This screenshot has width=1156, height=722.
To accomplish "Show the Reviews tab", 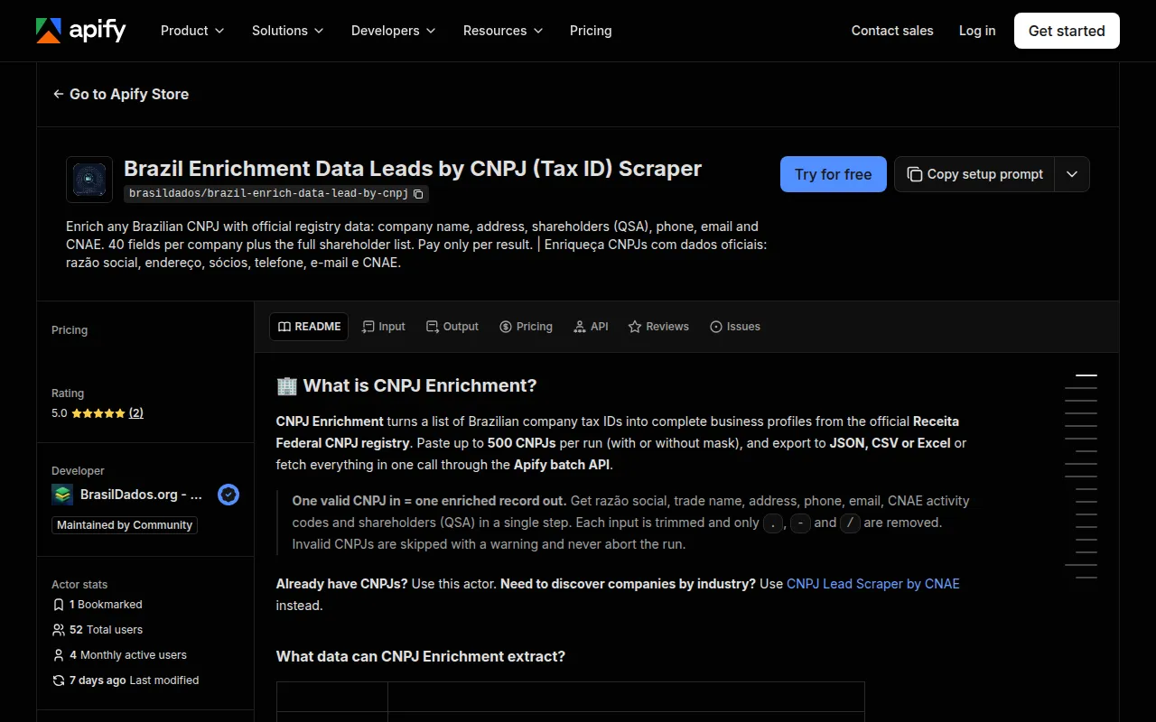I will tap(658, 327).
